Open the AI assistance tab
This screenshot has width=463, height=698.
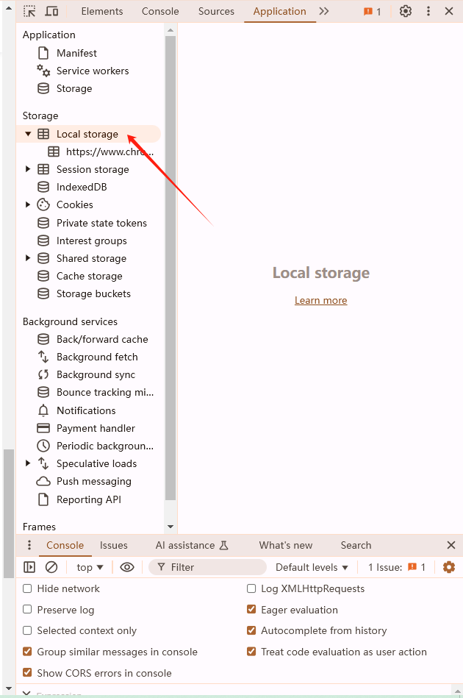192,545
